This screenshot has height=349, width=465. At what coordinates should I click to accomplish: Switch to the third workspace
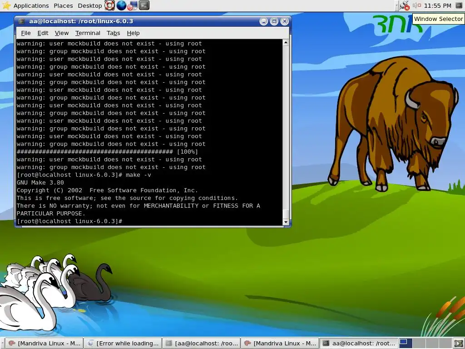pos(432,344)
